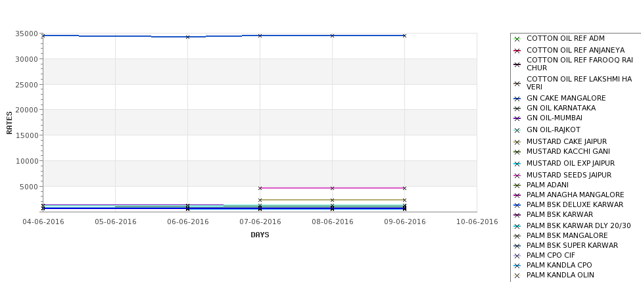Screen dimensions: 641x282
Task: Click the PALM ADANI legend marker
Action: (x=517, y=185)
